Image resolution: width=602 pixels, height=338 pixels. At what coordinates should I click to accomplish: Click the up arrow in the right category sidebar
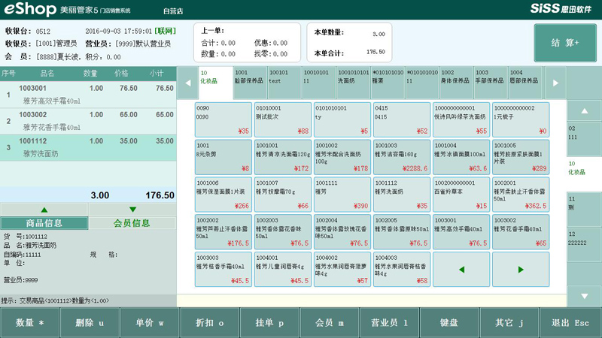tap(584, 110)
